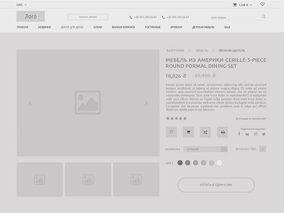Image resolution: width=284 pixels, height=213 pixels.
Task: Share on Facebook icon
Action: click(239, 134)
